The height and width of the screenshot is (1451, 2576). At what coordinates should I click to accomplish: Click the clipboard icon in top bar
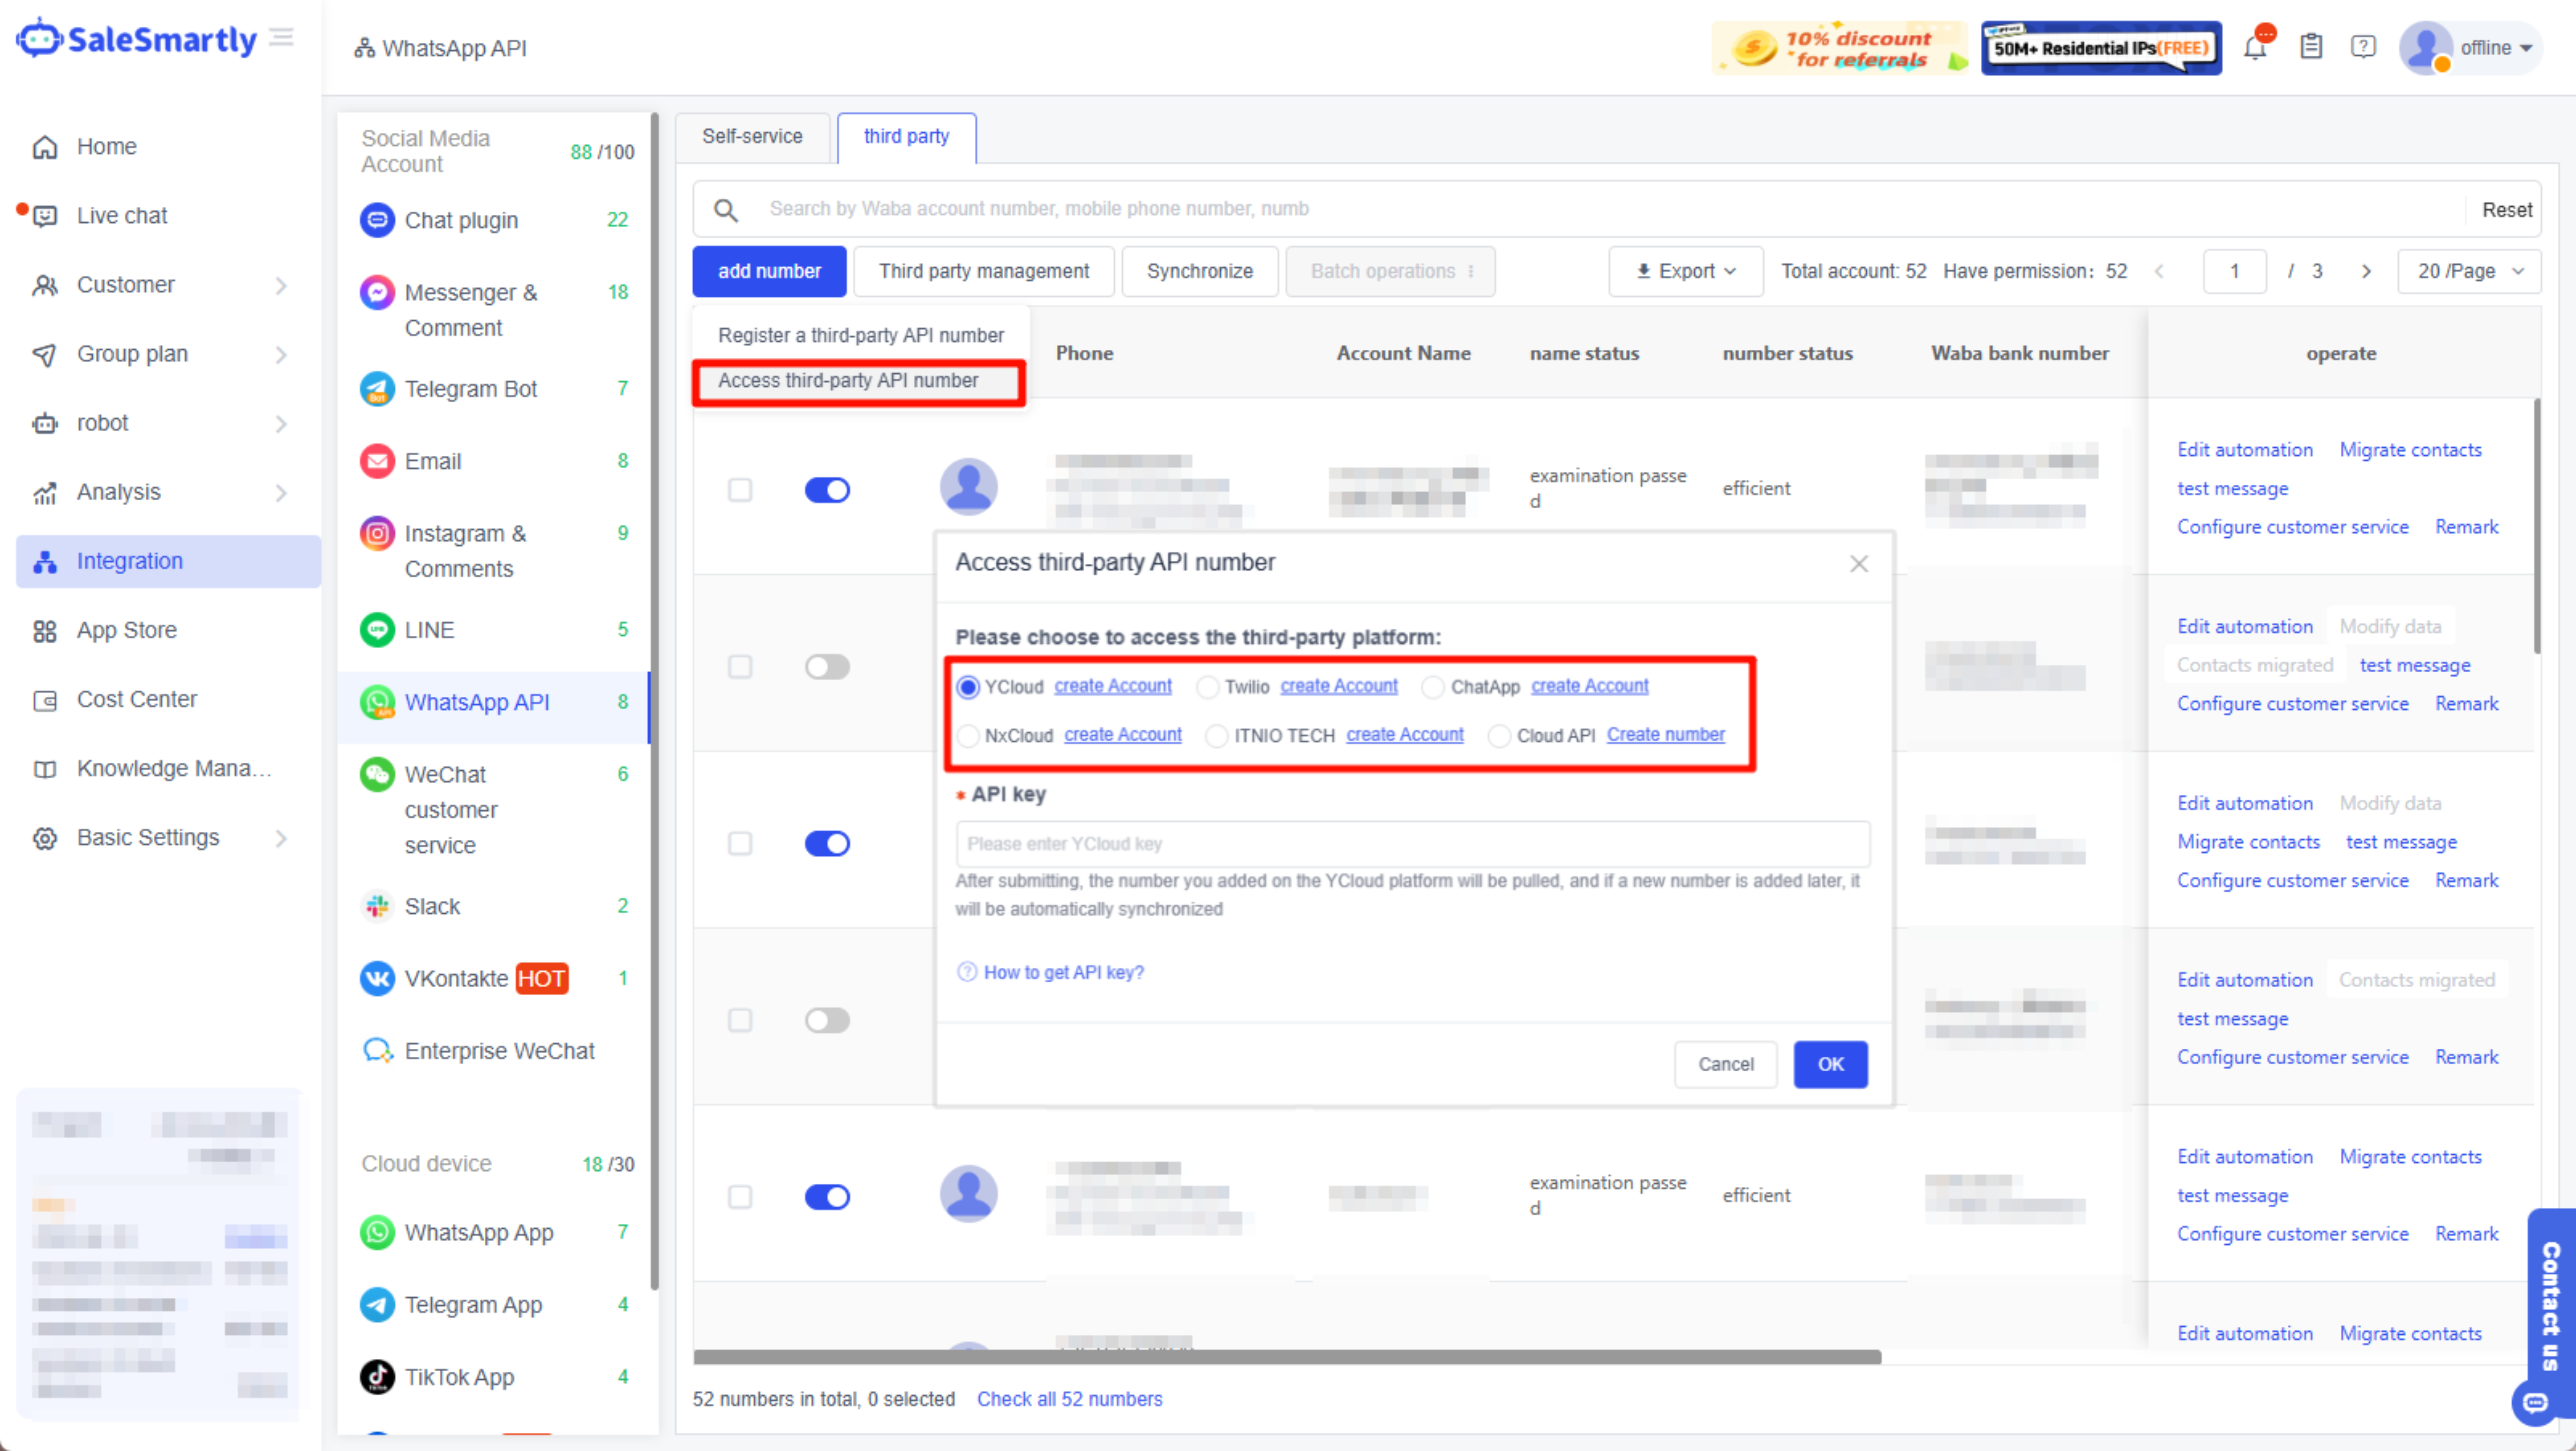point(2310,47)
